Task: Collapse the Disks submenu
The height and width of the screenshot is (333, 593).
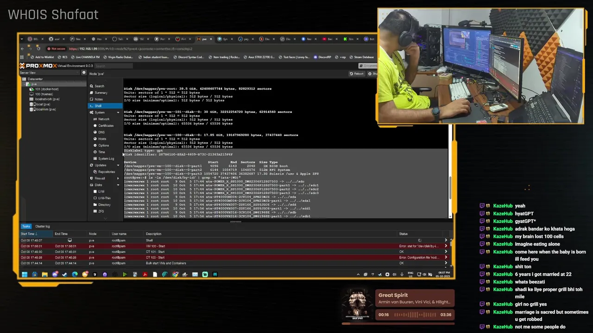Action: click(118, 185)
